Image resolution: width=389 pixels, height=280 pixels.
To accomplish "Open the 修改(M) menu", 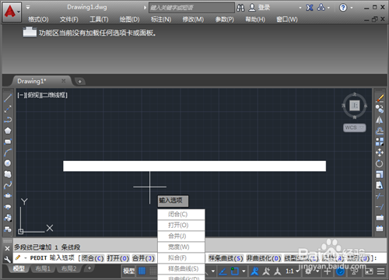I will [x=193, y=19].
